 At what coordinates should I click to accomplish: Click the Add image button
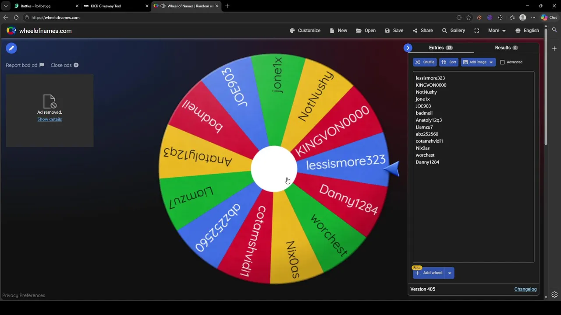click(474, 62)
